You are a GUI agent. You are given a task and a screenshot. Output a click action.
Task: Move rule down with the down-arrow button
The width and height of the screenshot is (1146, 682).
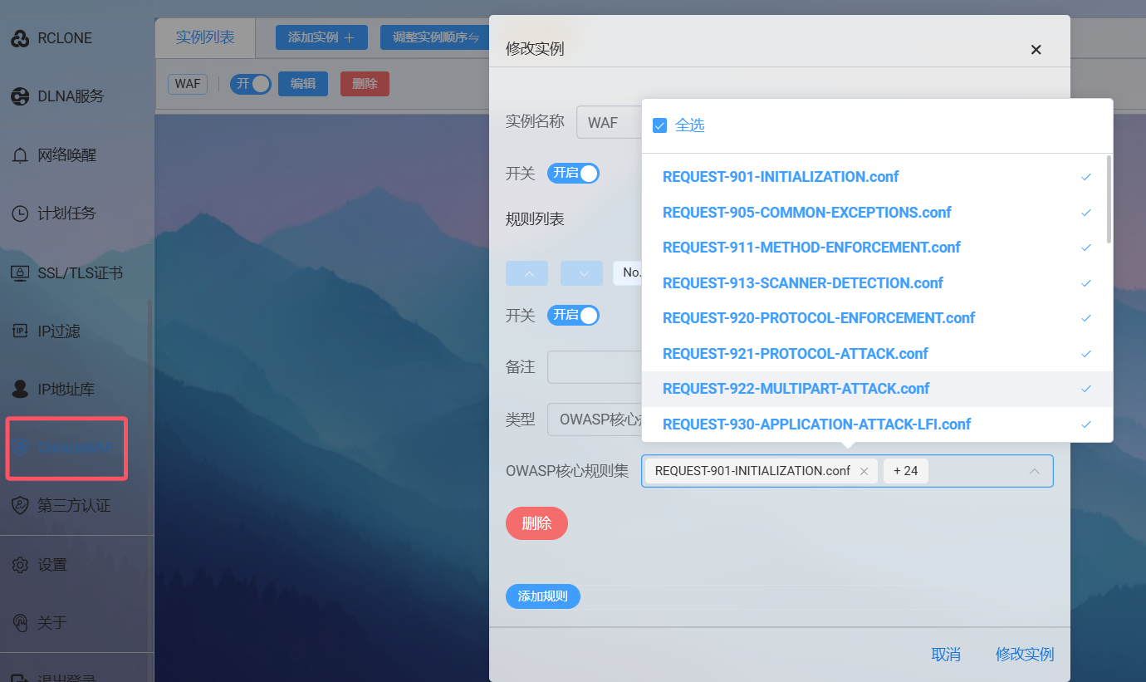[581, 273]
